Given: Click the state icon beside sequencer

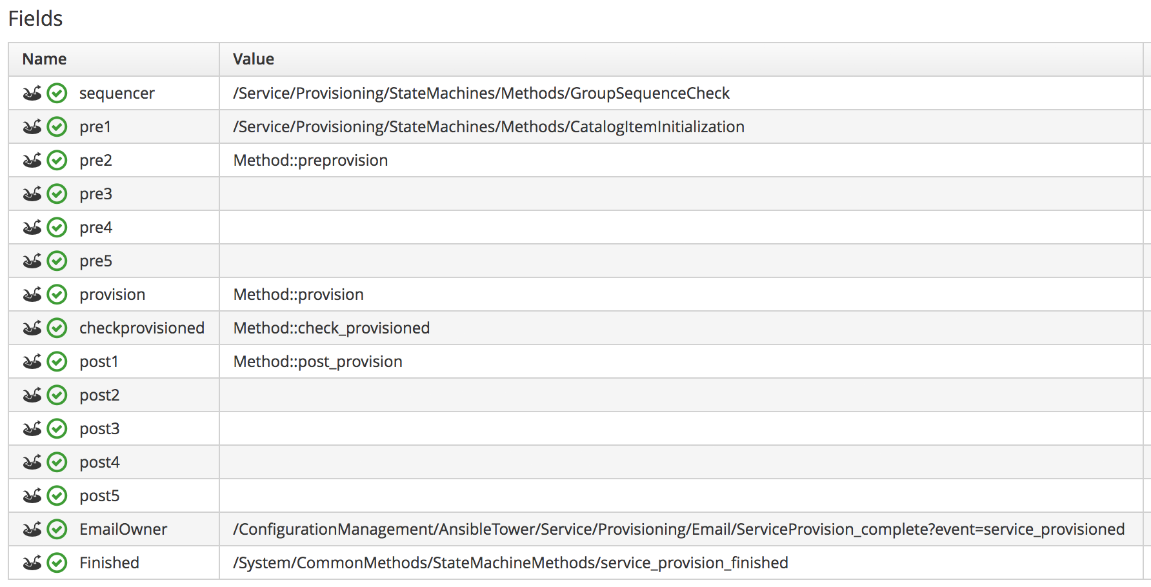Looking at the screenshot, I should 32,94.
